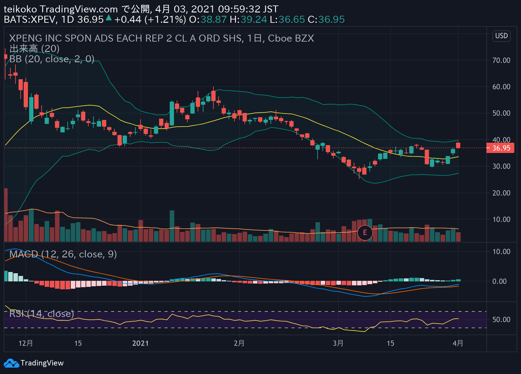Viewport: 521px width, 374px height.
Task: Click the TradingView logo
Action: [x=12, y=363]
